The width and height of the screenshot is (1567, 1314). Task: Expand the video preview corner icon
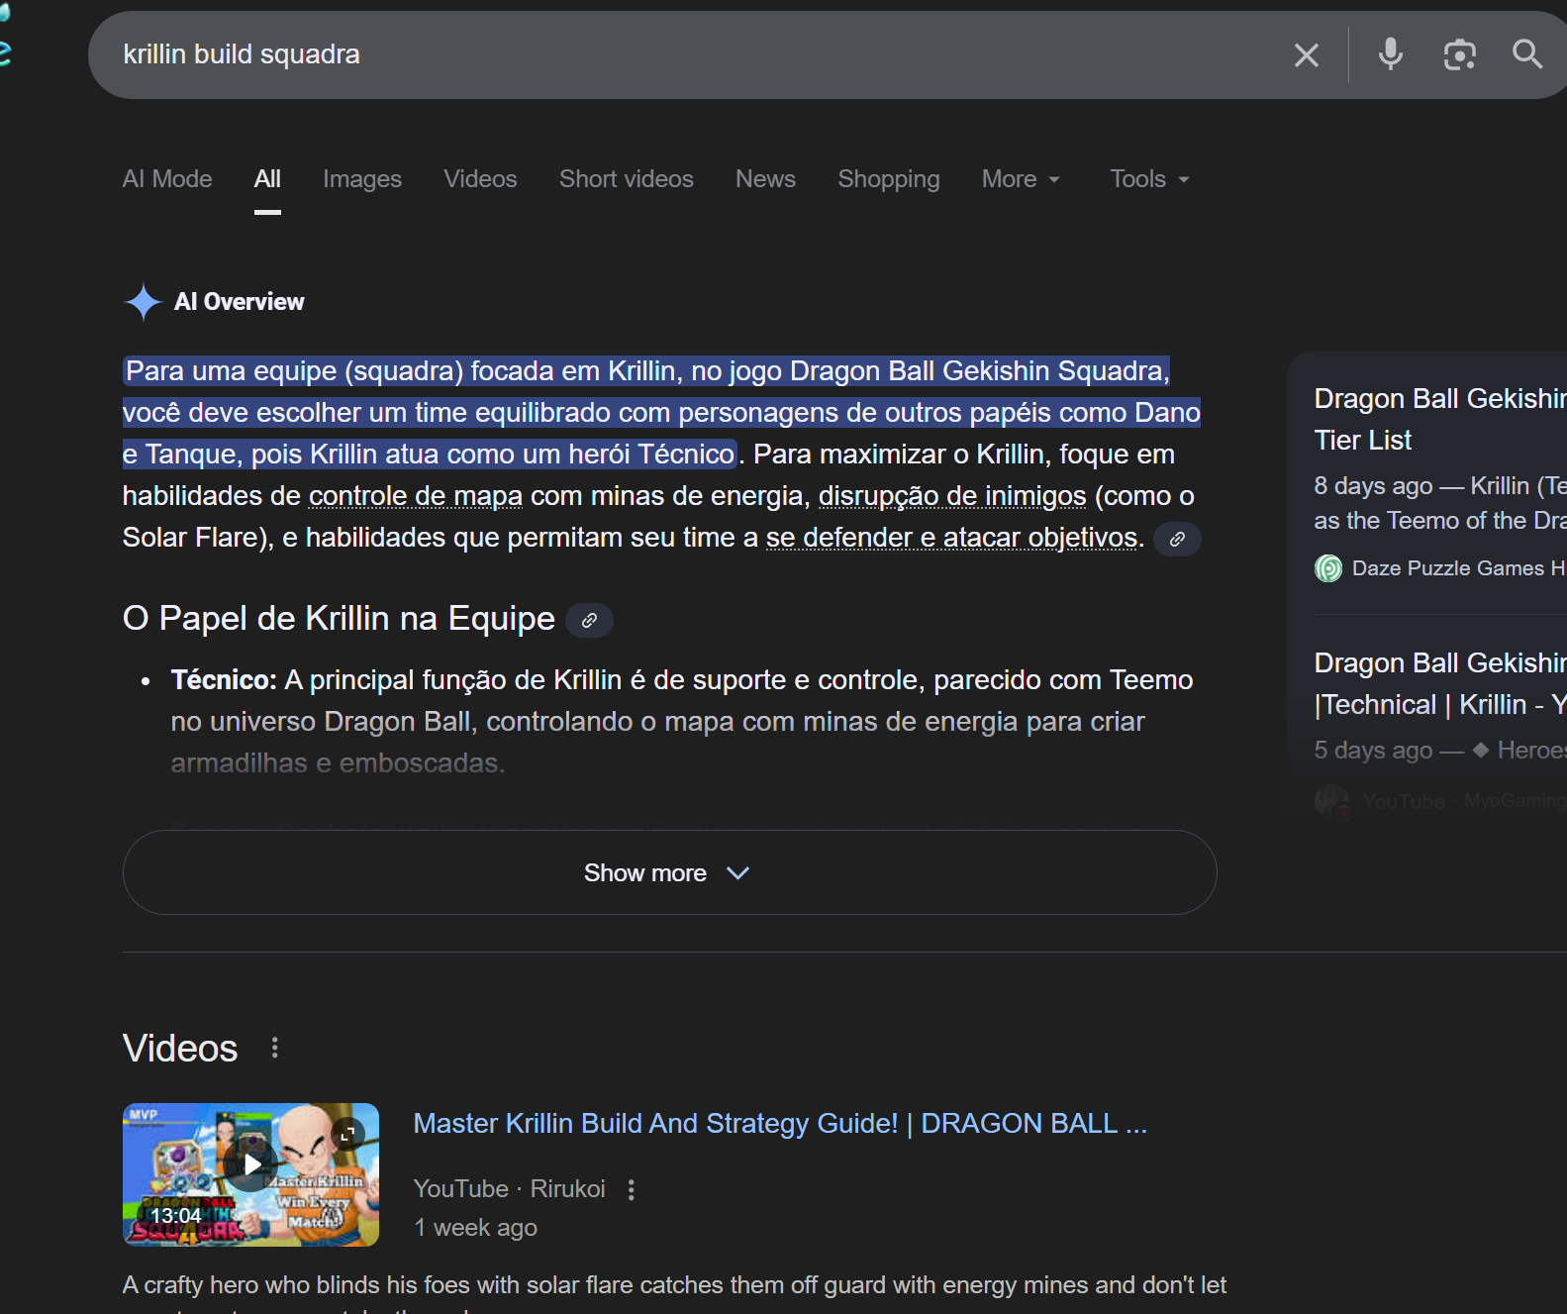click(347, 1134)
